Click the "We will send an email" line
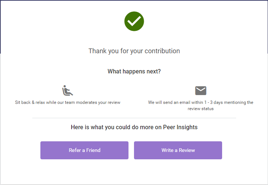This screenshot has height=185, width=268. [x=200, y=102]
